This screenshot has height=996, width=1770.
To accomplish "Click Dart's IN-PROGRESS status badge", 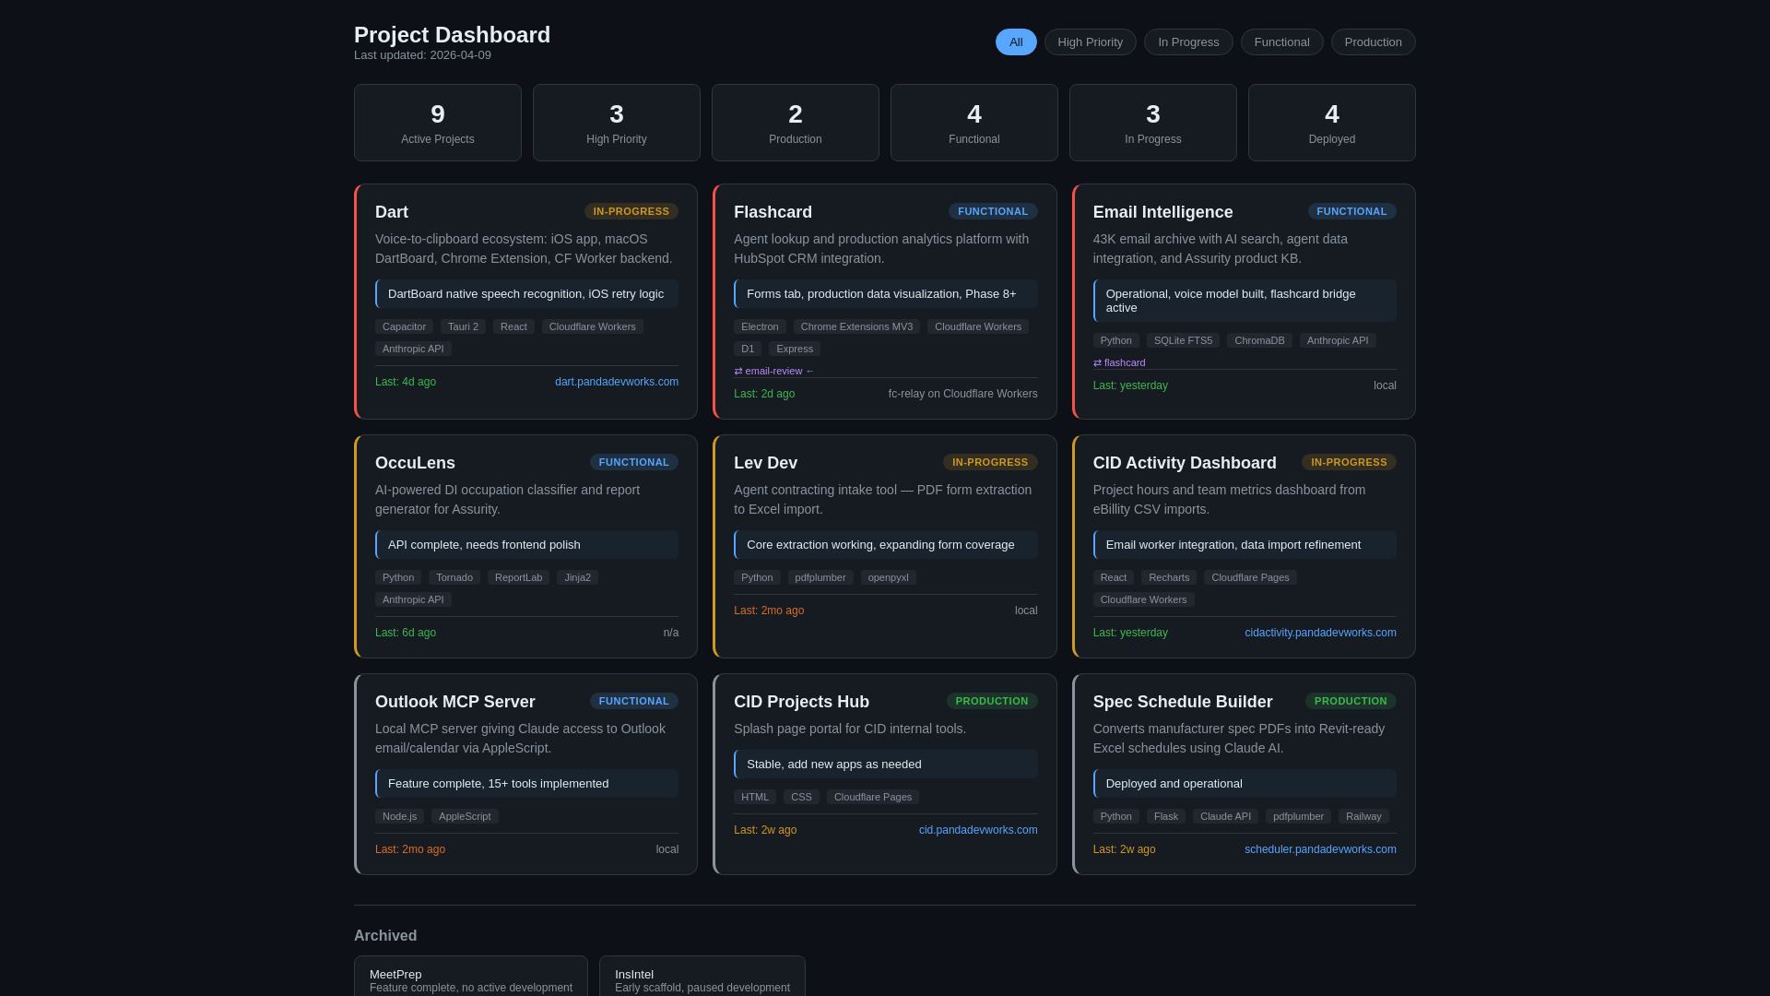I will point(631,211).
